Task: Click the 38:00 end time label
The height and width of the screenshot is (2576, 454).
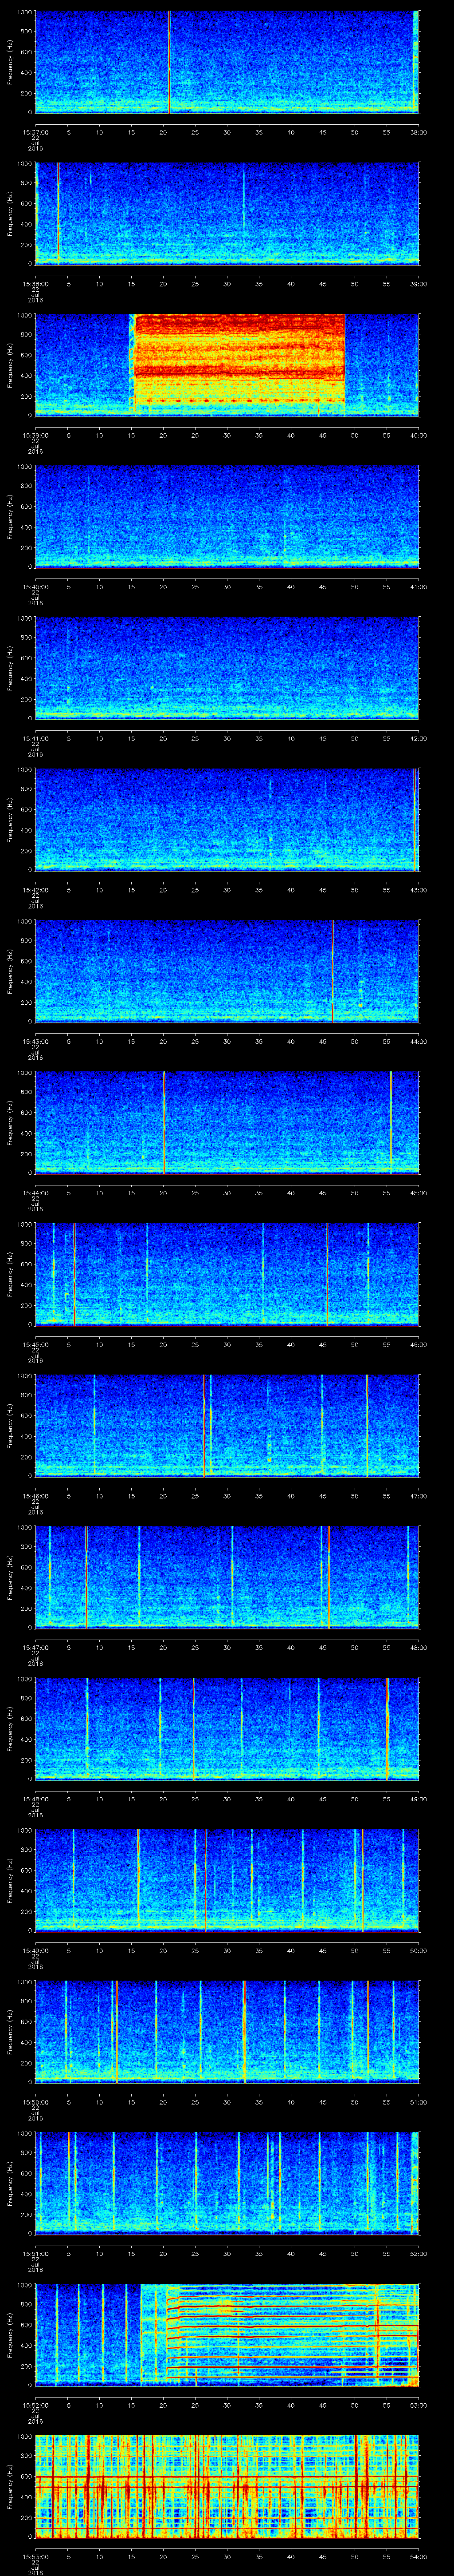Action: pos(419,131)
